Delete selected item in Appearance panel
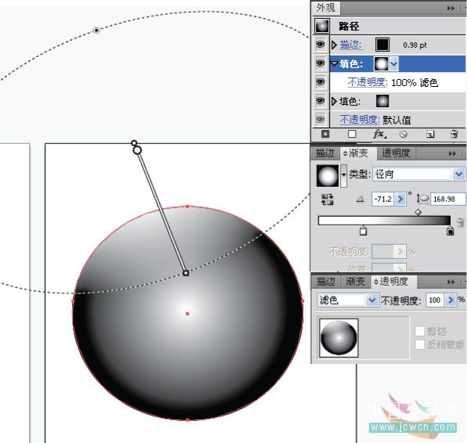 pos(454,134)
